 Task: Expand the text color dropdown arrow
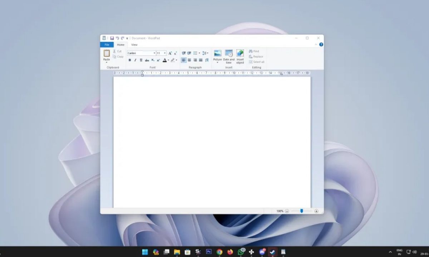pyautogui.click(x=168, y=60)
